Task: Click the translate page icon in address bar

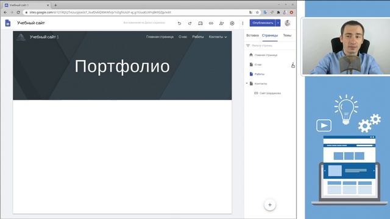Action: [x=250, y=12]
